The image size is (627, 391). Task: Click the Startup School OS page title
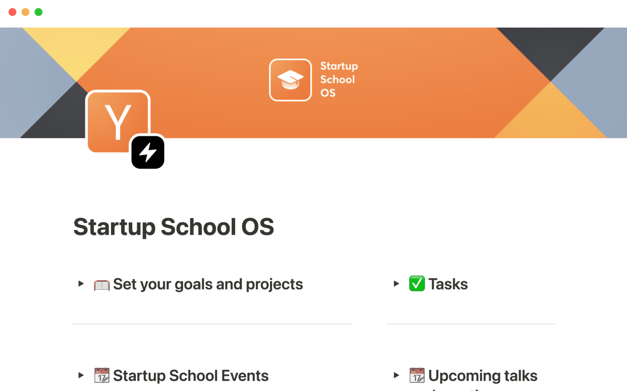173,227
